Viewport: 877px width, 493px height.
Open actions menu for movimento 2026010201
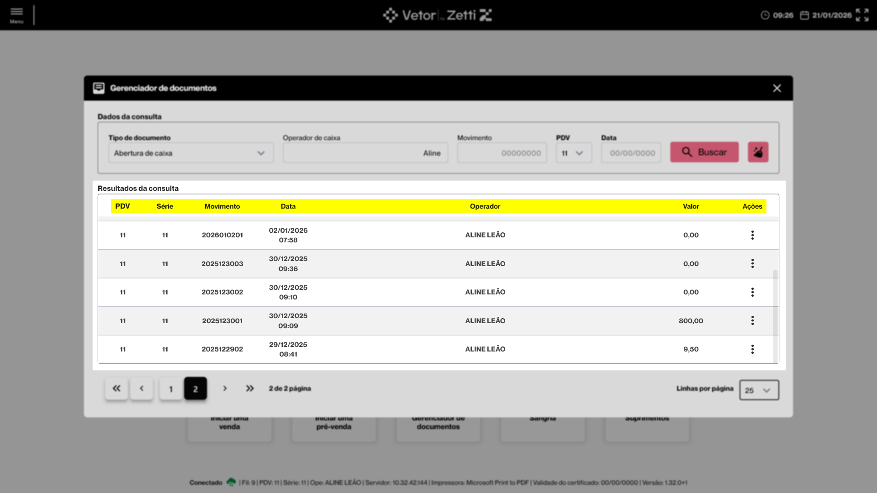752,235
